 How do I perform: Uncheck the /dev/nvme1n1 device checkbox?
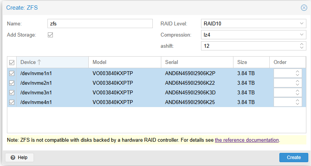12,73
